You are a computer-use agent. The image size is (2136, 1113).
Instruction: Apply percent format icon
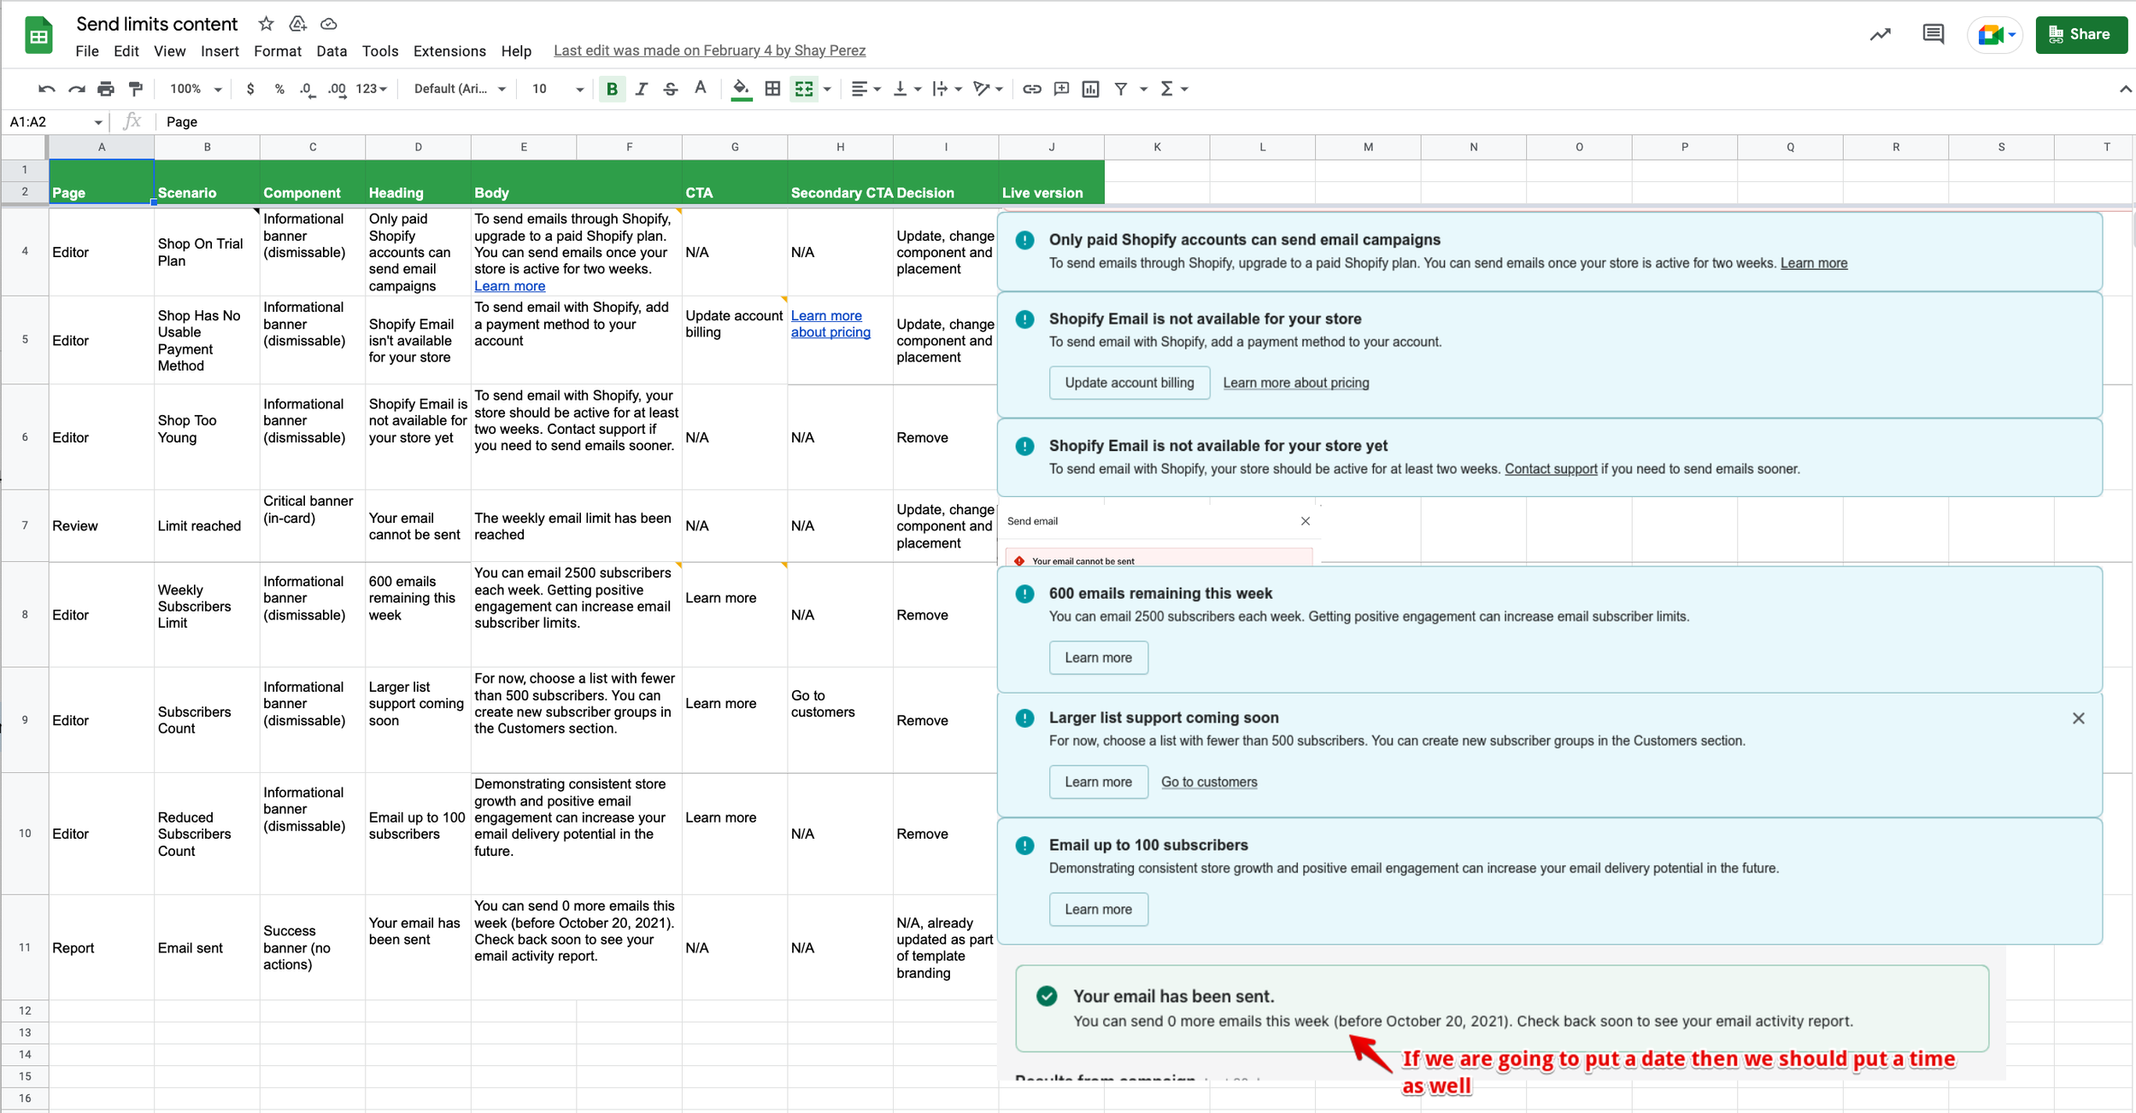279,89
